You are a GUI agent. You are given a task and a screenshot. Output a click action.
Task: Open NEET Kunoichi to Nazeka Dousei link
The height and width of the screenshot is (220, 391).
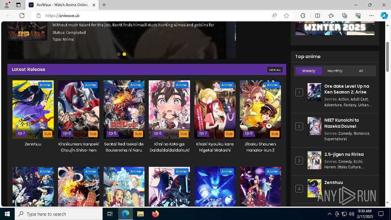click(x=342, y=123)
